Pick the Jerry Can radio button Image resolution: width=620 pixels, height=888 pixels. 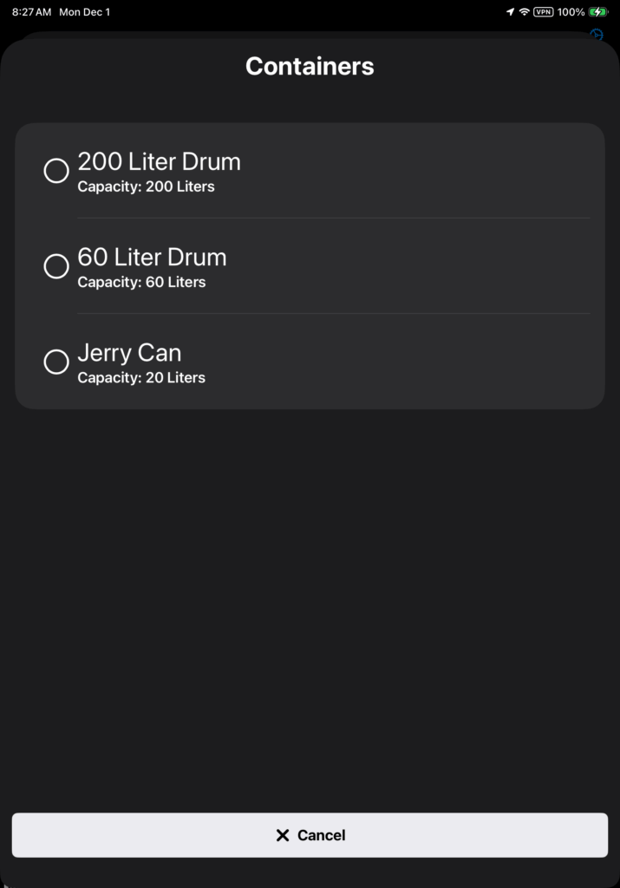click(56, 362)
